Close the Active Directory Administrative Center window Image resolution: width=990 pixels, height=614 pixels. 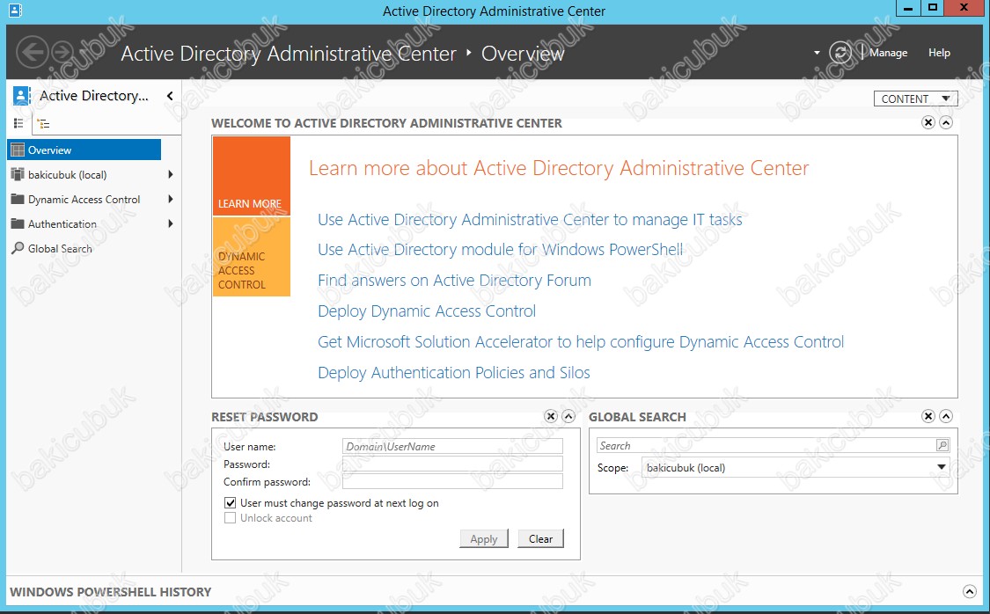pyautogui.click(x=964, y=9)
